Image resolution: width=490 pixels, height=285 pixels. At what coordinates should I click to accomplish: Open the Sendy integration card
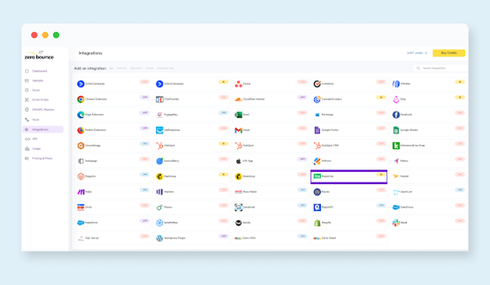pyautogui.click(x=269, y=223)
